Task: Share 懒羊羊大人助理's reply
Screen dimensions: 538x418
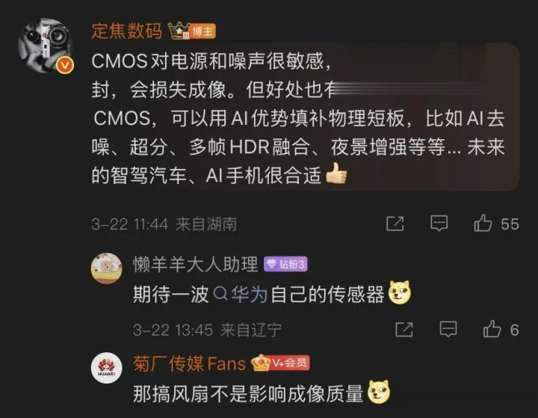Action: pos(404,330)
